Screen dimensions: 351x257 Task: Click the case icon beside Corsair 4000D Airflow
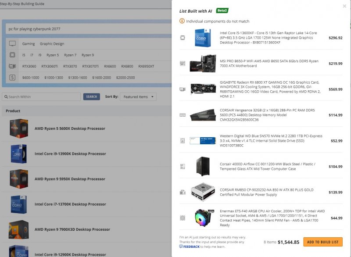coord(183,167)
